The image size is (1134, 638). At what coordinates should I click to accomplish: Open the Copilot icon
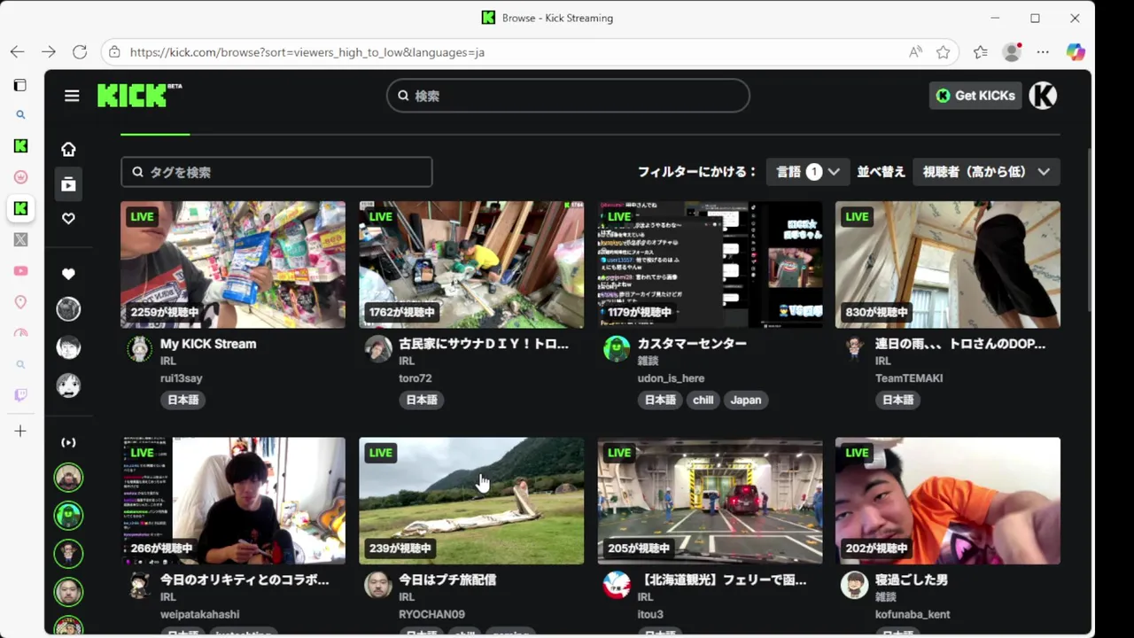[x=1076, y=52]
